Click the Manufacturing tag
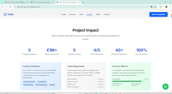172x94 pixels. [28, 85]
